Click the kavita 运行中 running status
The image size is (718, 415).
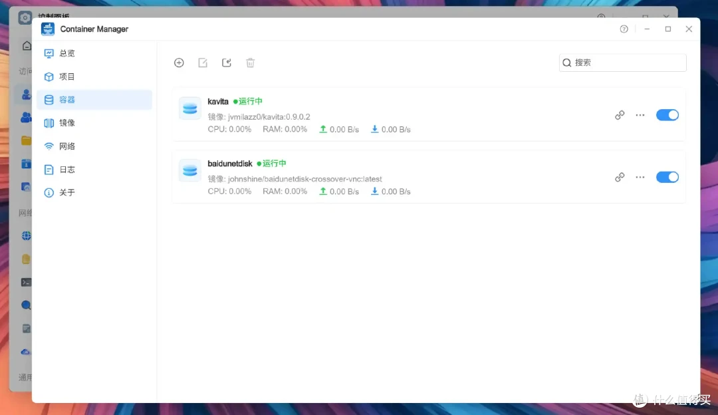tap(248, 101)
